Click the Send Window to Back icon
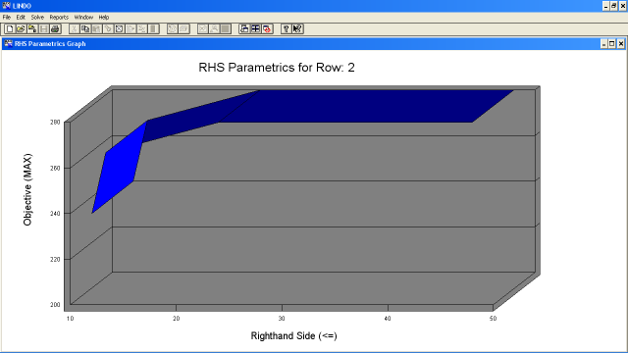 244,28
